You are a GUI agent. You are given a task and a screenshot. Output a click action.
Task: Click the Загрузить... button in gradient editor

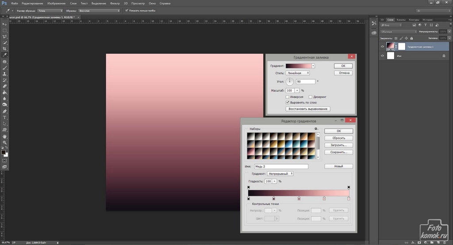338,145
